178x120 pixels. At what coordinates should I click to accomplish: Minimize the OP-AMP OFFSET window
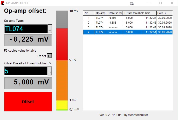click(149, 3)
